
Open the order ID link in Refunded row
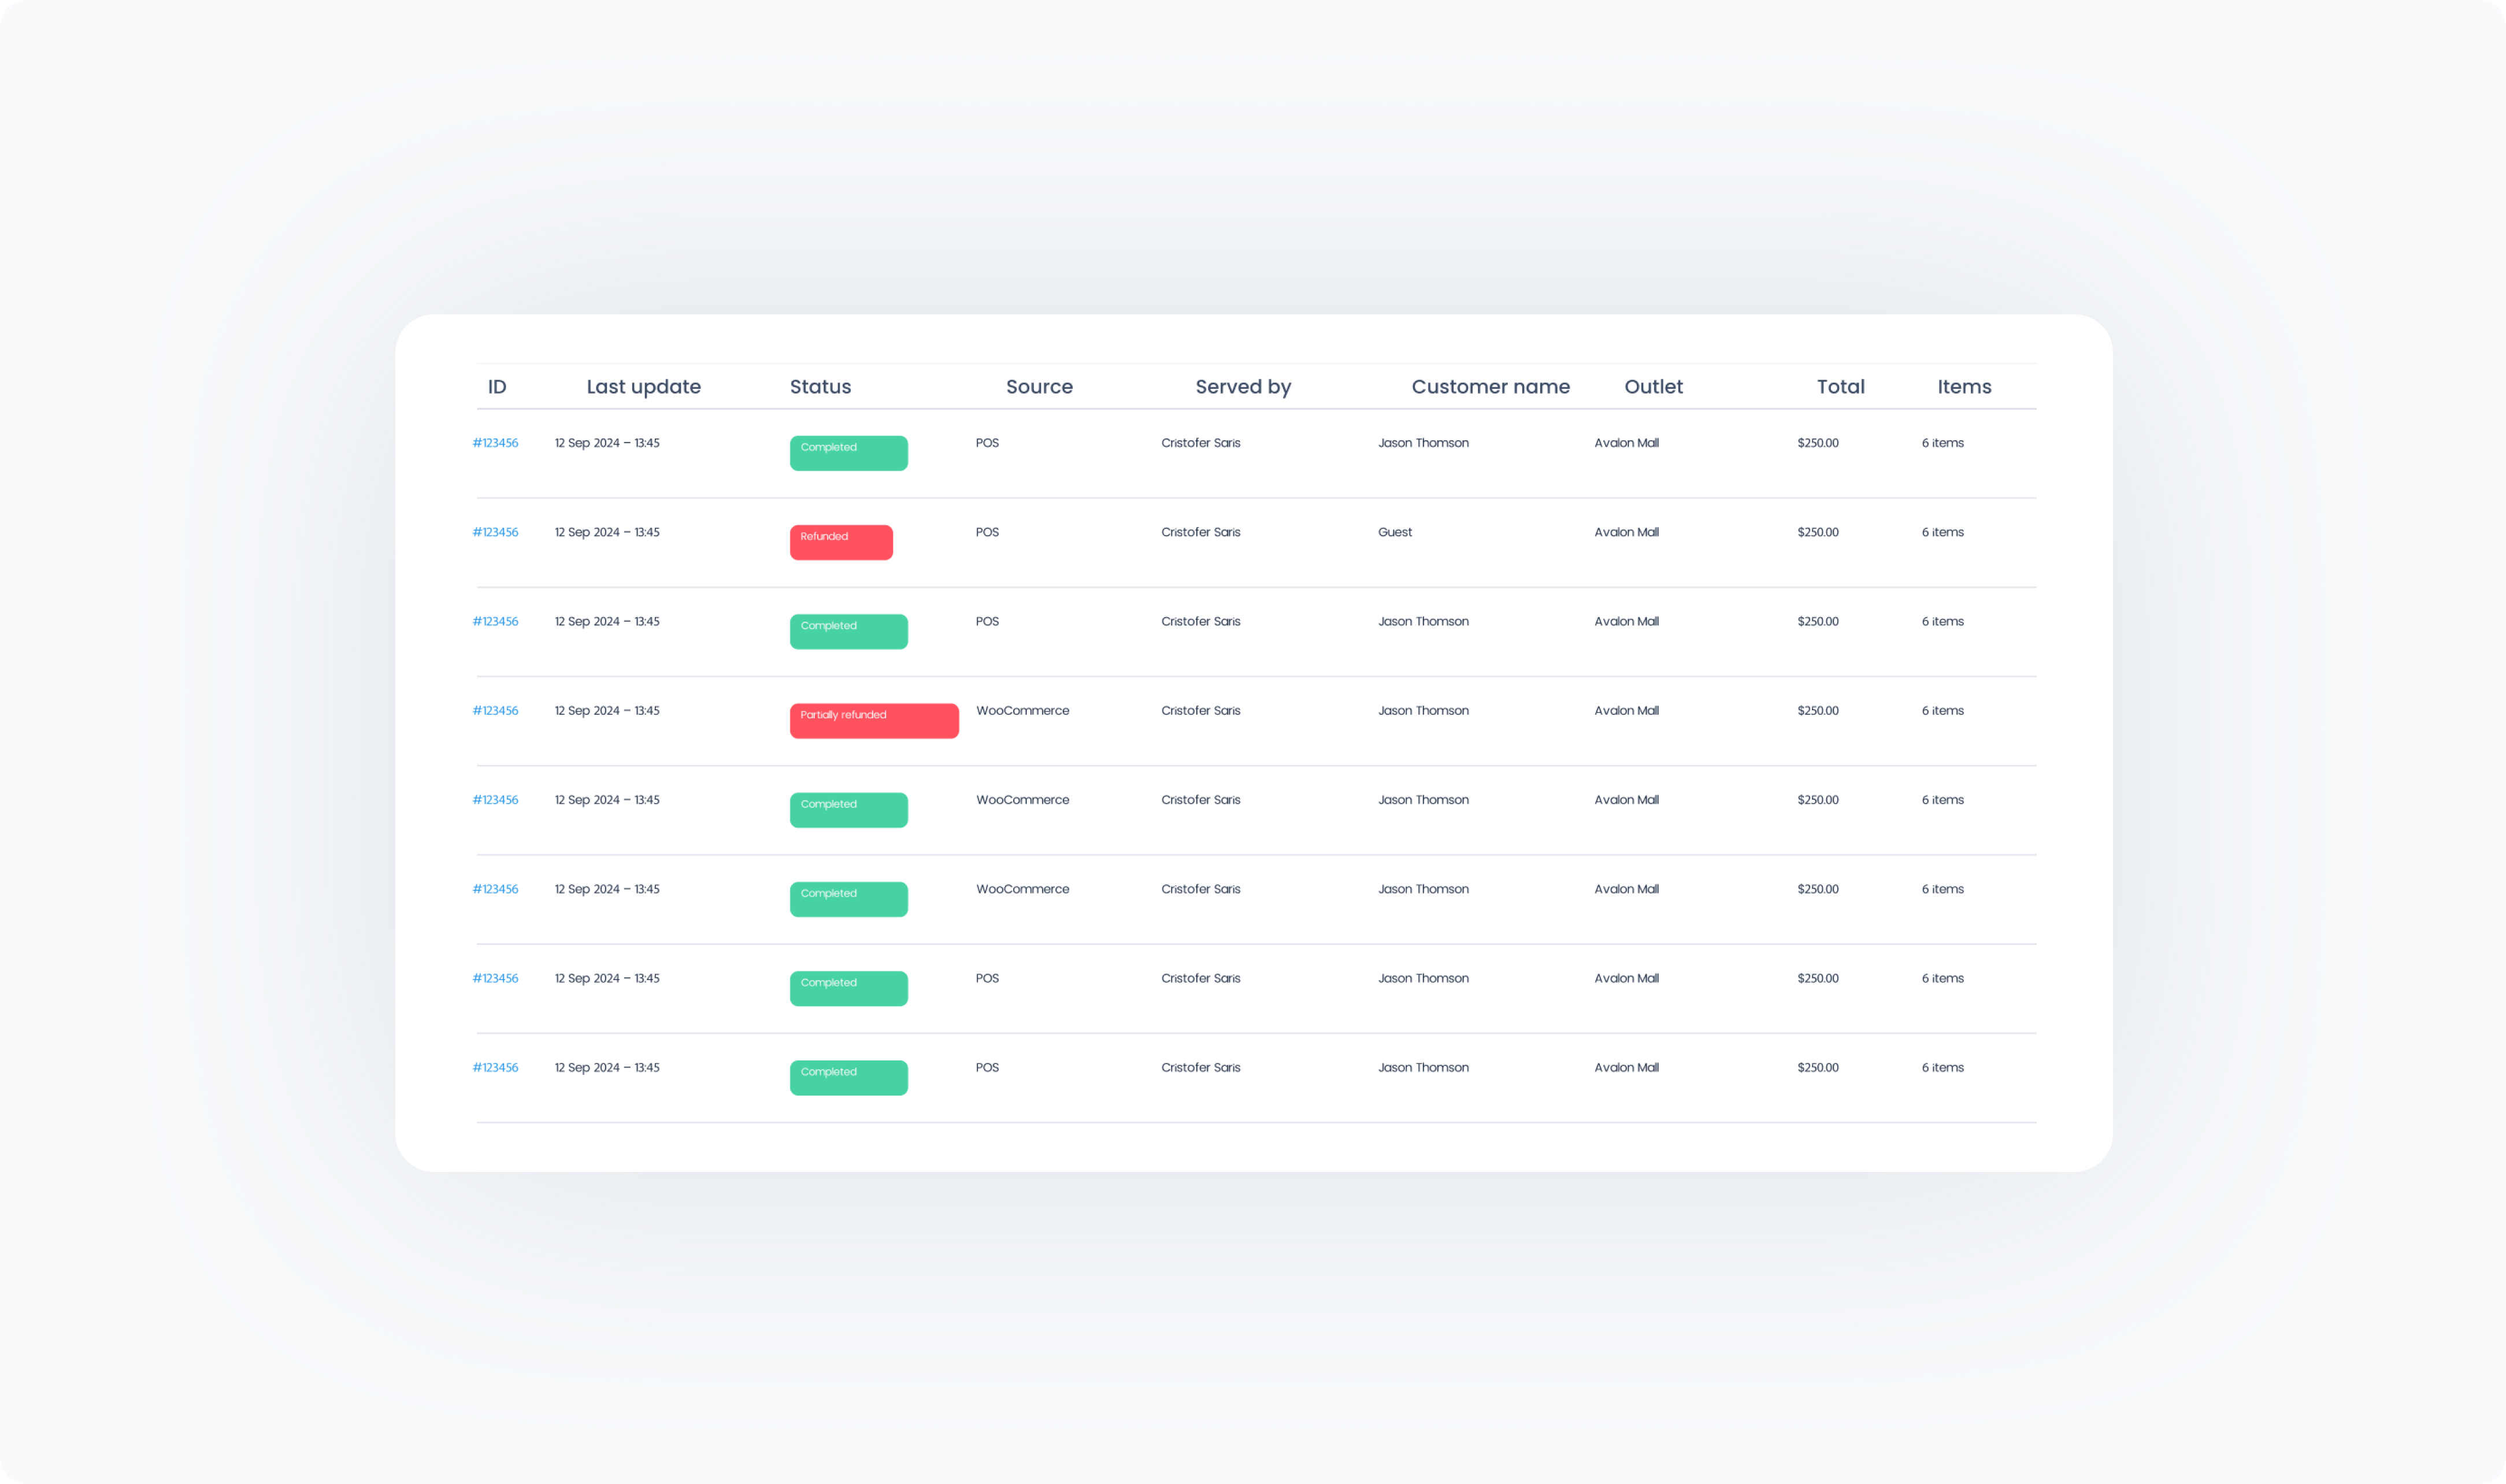tap(495, 532)
